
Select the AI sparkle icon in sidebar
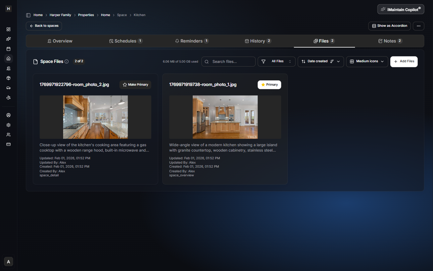pyautogui.click(x=8, y=39)
